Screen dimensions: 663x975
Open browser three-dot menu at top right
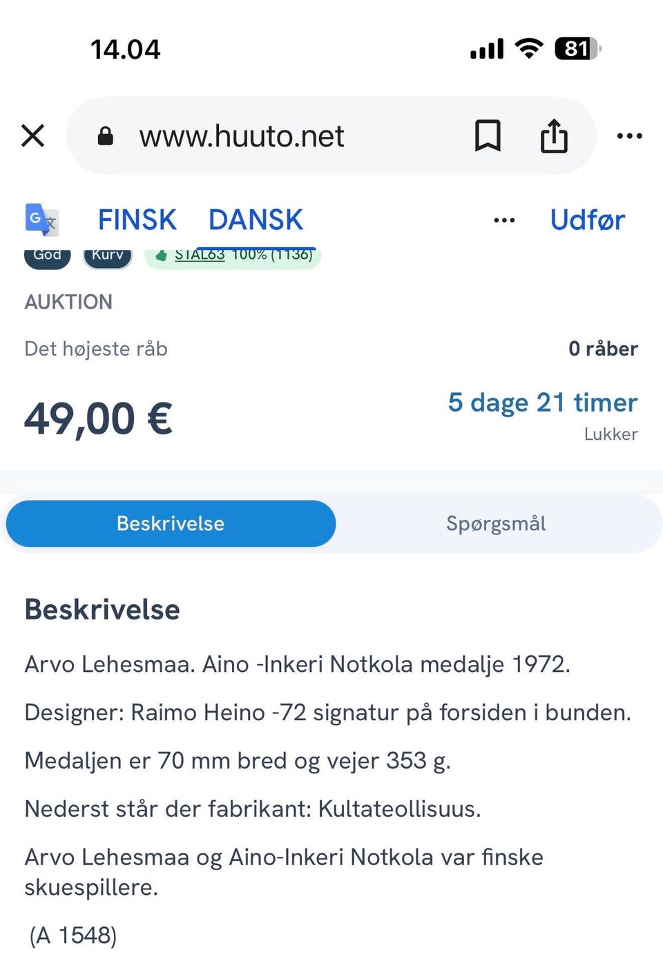point(629,136)
